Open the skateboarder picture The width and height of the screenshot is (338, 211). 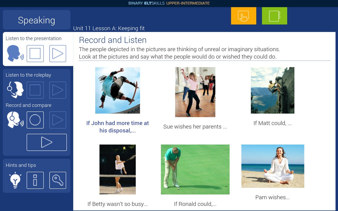coord(117,90)
